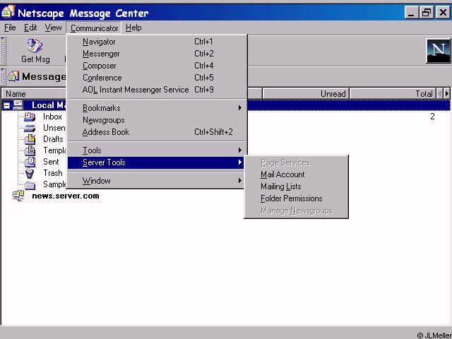Image resolution: width=452 pixels, height=339 pixels.
Task: Select Mail Account in the submenu
Action: 296,174
